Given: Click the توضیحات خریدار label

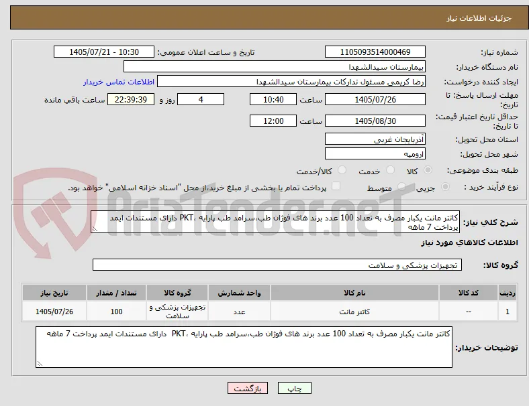Looking at the screenshot, I should point(487,348).
